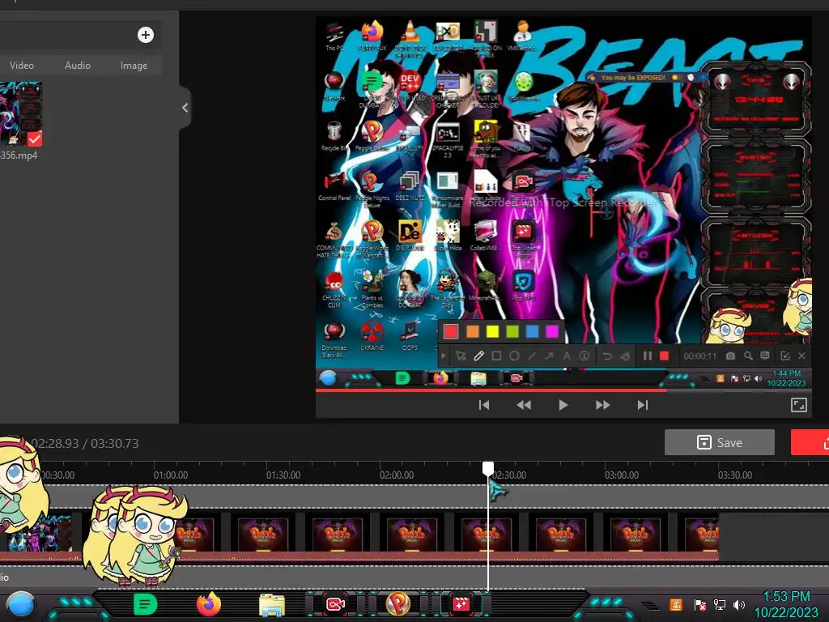Click the 02:28.93 / 03:30.73 time readout

84,443
